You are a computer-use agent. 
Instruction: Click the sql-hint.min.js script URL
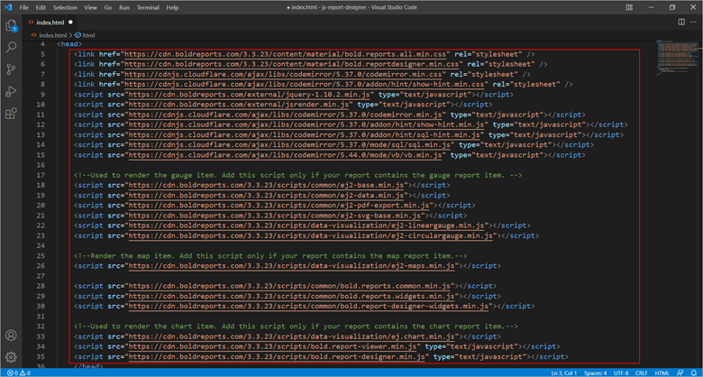click(305, 134)
